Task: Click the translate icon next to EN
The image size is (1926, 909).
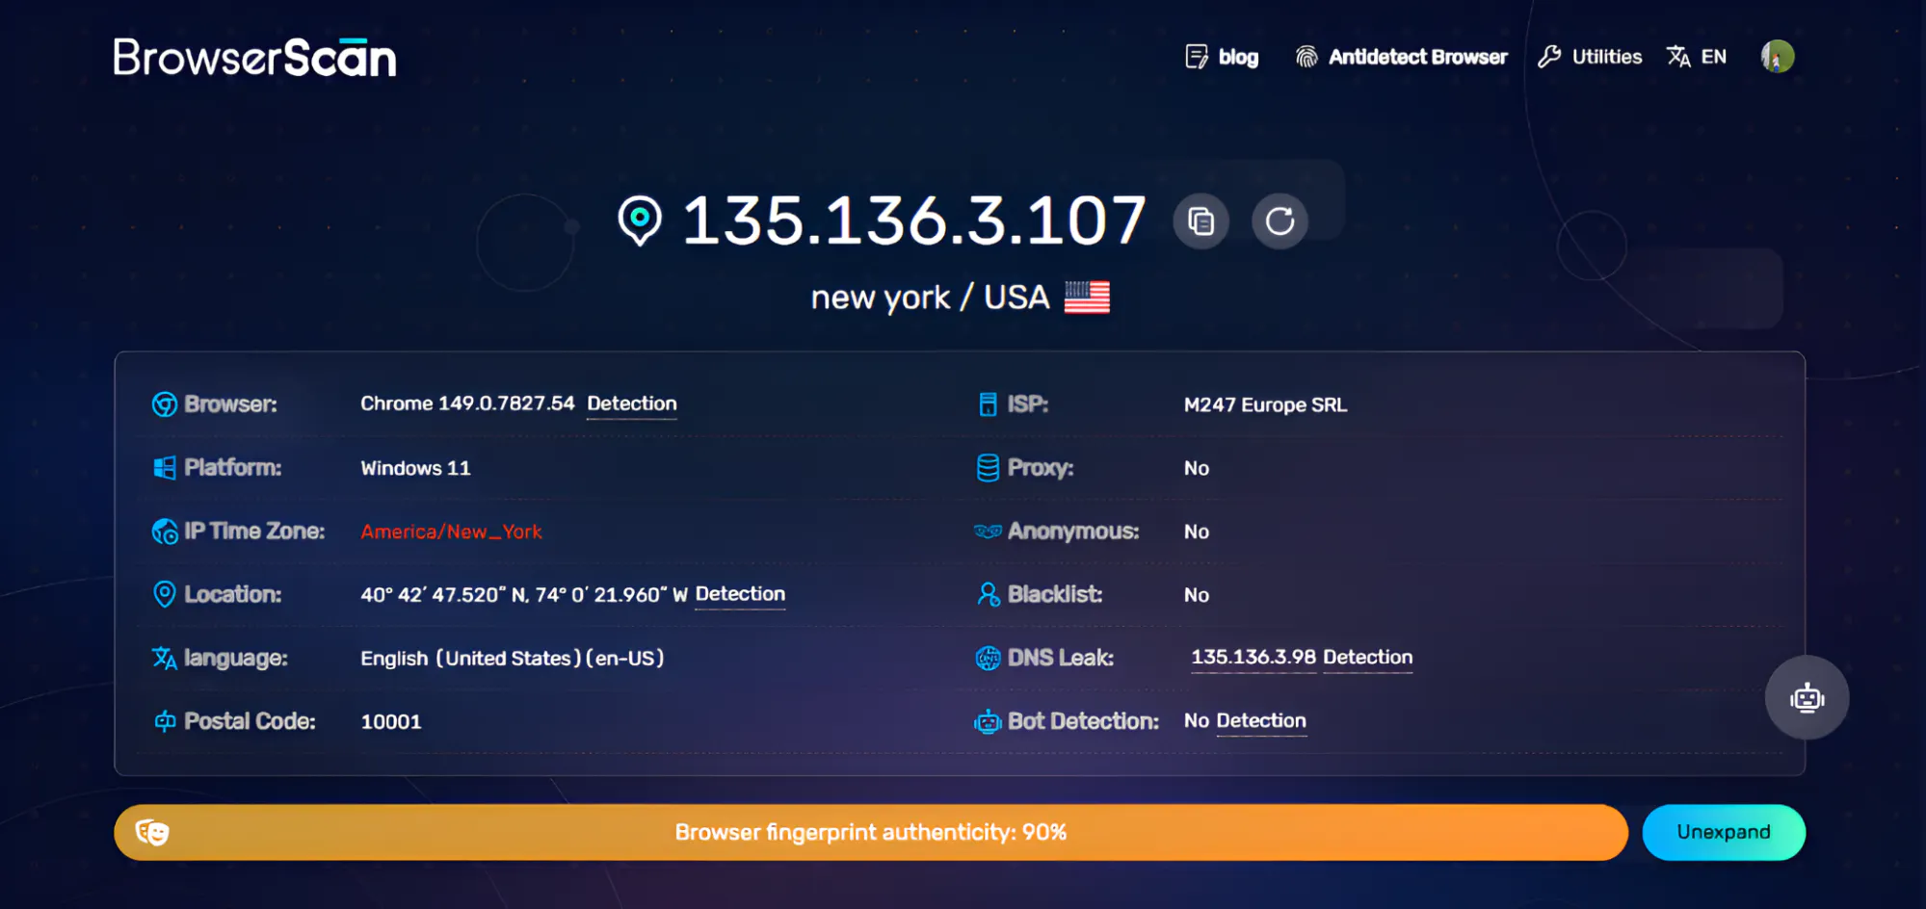Action: click(x=1678, y=57)
